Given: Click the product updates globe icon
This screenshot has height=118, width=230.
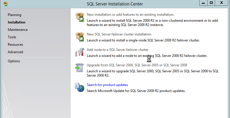Looking at the screenshot, I should point(79,87).
